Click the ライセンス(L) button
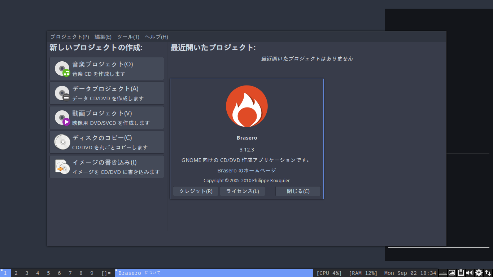Screen dimensions: 493x277 242,191
